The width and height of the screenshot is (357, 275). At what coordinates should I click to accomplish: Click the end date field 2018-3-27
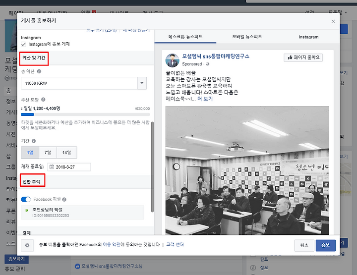click(69, 166)
